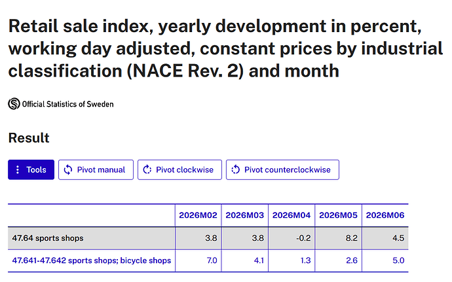
Task: Click the 7.0 cell for bicycle shops
Action: click(x=198, y=260)
